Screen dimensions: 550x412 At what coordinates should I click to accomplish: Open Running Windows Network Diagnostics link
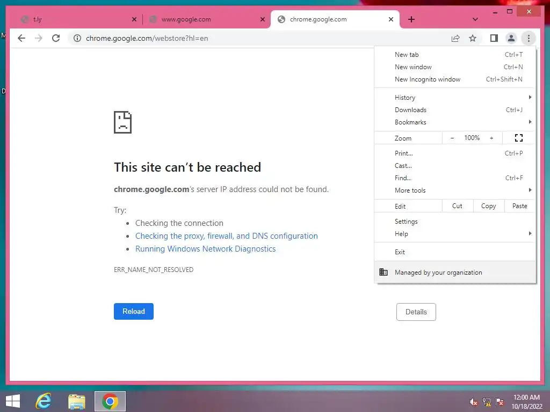click(x=205, y=249)
